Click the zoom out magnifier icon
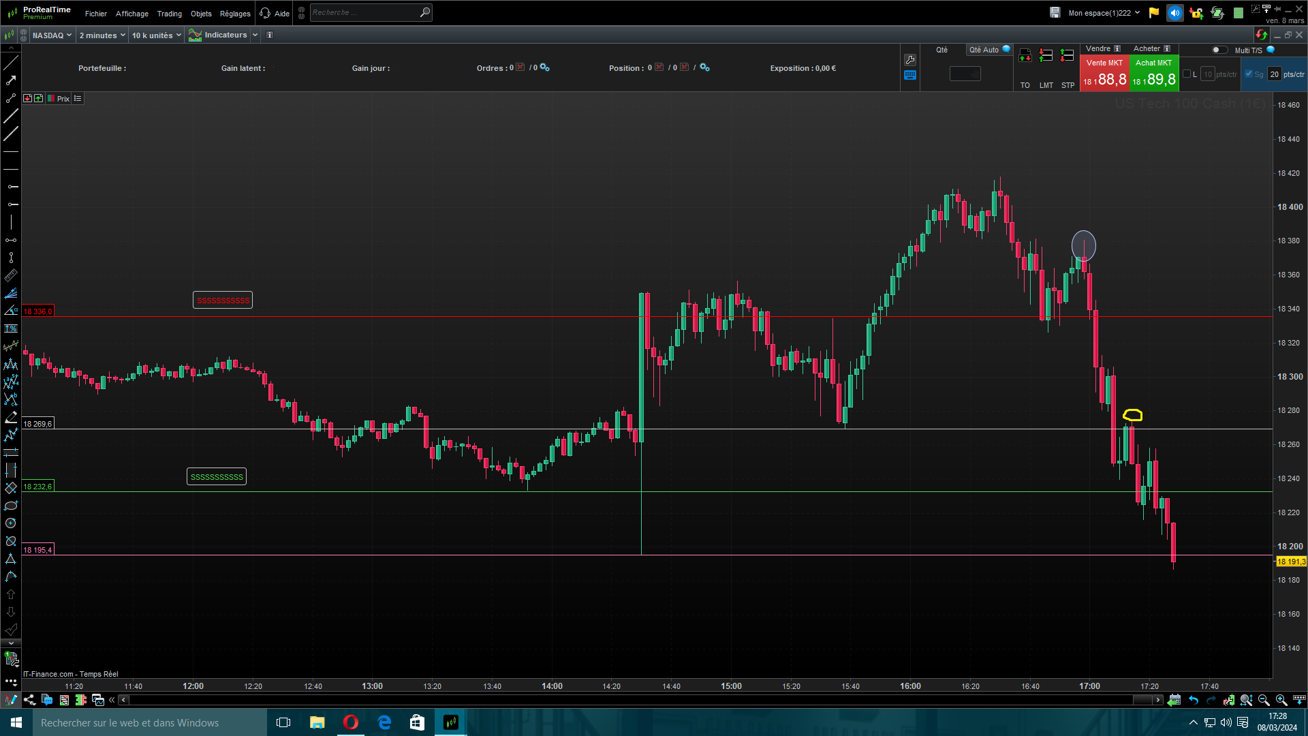Viewport: 1308px width, 736px height. 1264,700
